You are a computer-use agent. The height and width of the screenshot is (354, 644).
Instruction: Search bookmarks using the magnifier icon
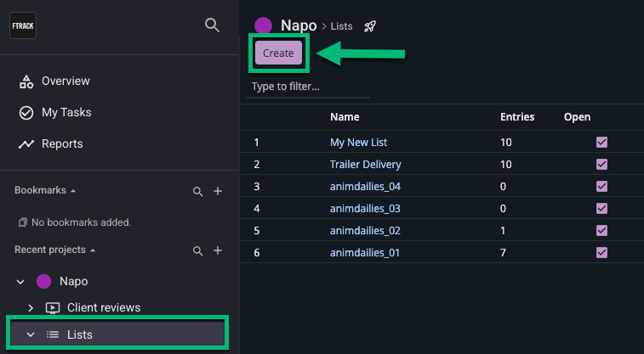pyautogui.click(x=197, y=192)
